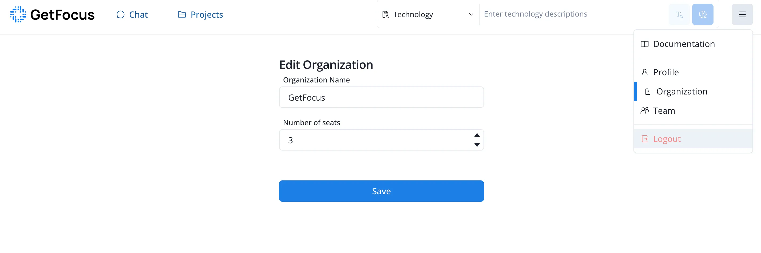Open the hamburger menu button
The width and height of the screenshot is (761, 253).
[x=742, y=14]
